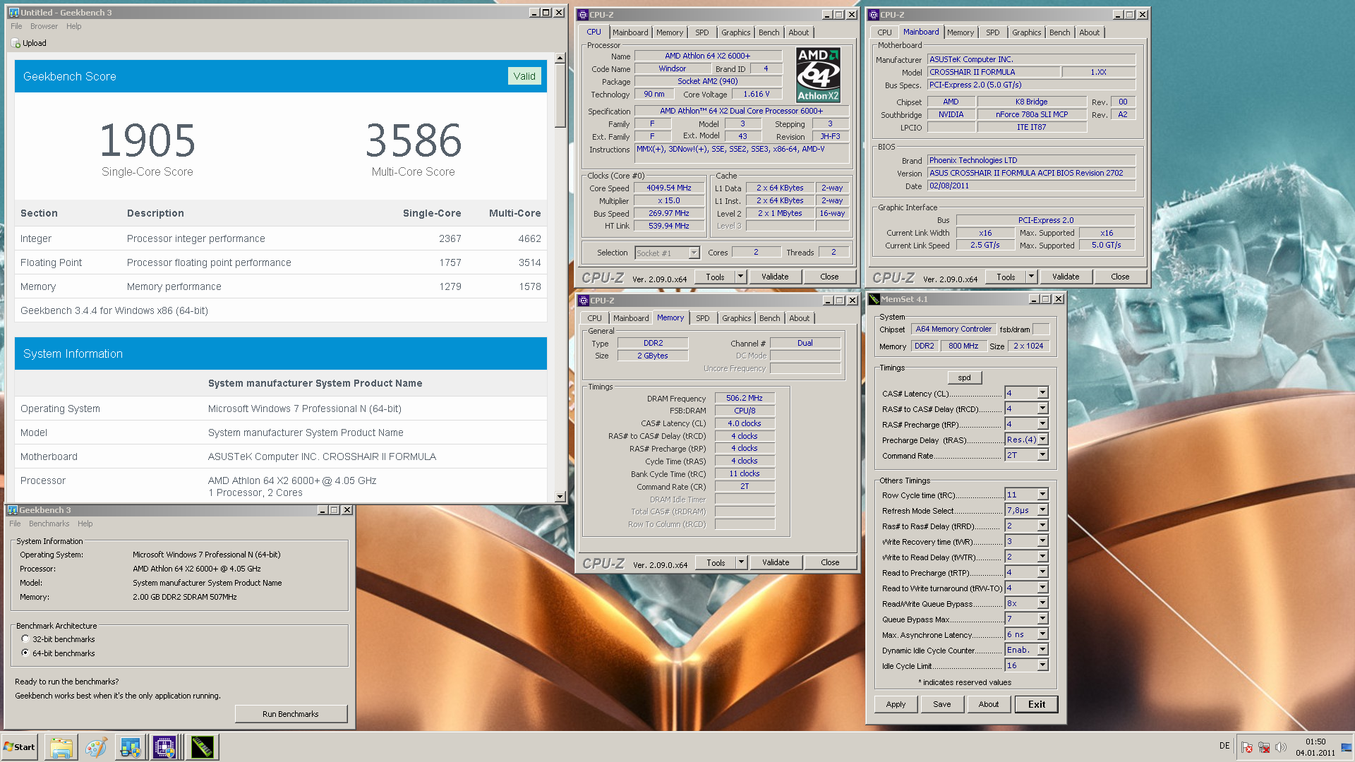
Task: Click the Upload icon in Geekbench
Action: coord(16,43)
